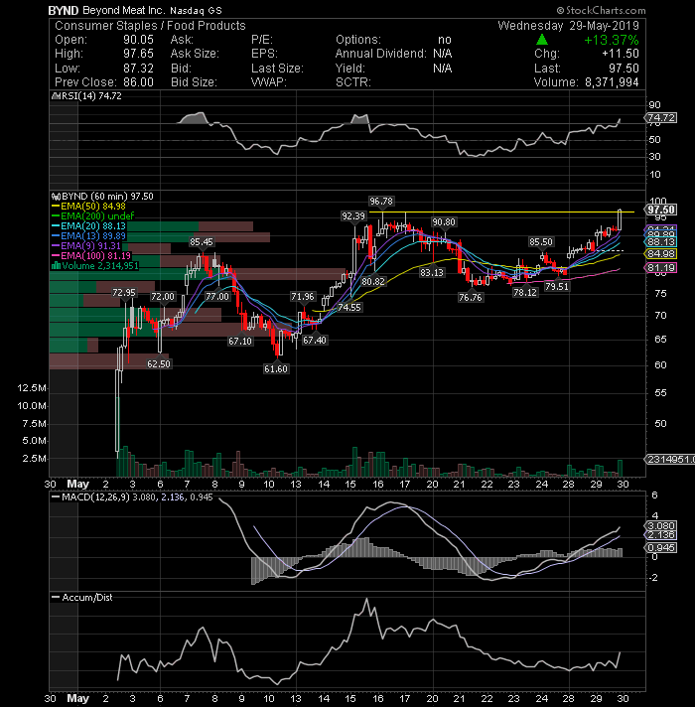
Task: Click the yellow EMA(50) legend line
Action: pyautogui.click(x=56, y=207)
